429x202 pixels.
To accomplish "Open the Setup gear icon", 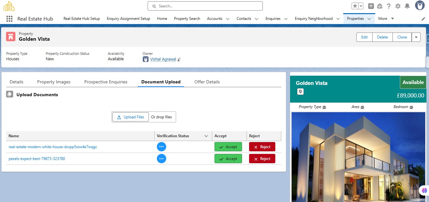I will 398,6.
